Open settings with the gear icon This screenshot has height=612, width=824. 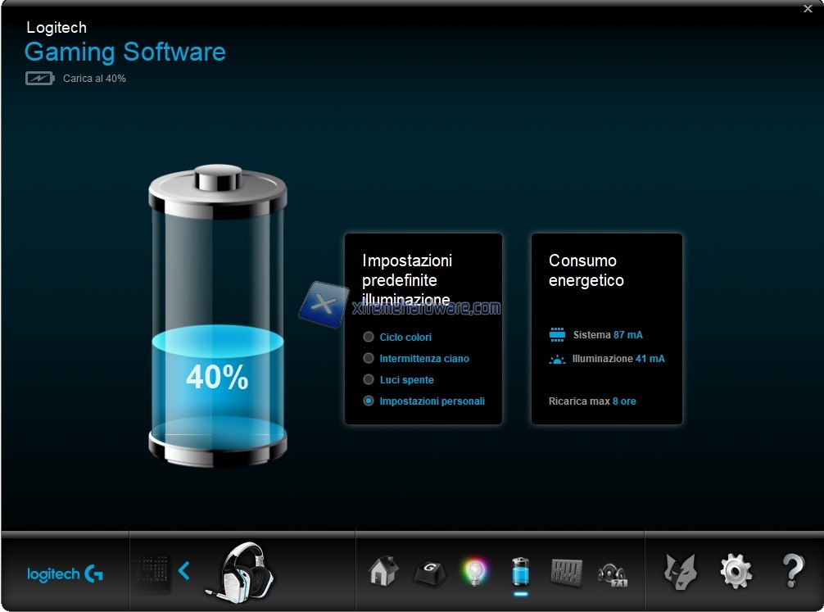736,570
